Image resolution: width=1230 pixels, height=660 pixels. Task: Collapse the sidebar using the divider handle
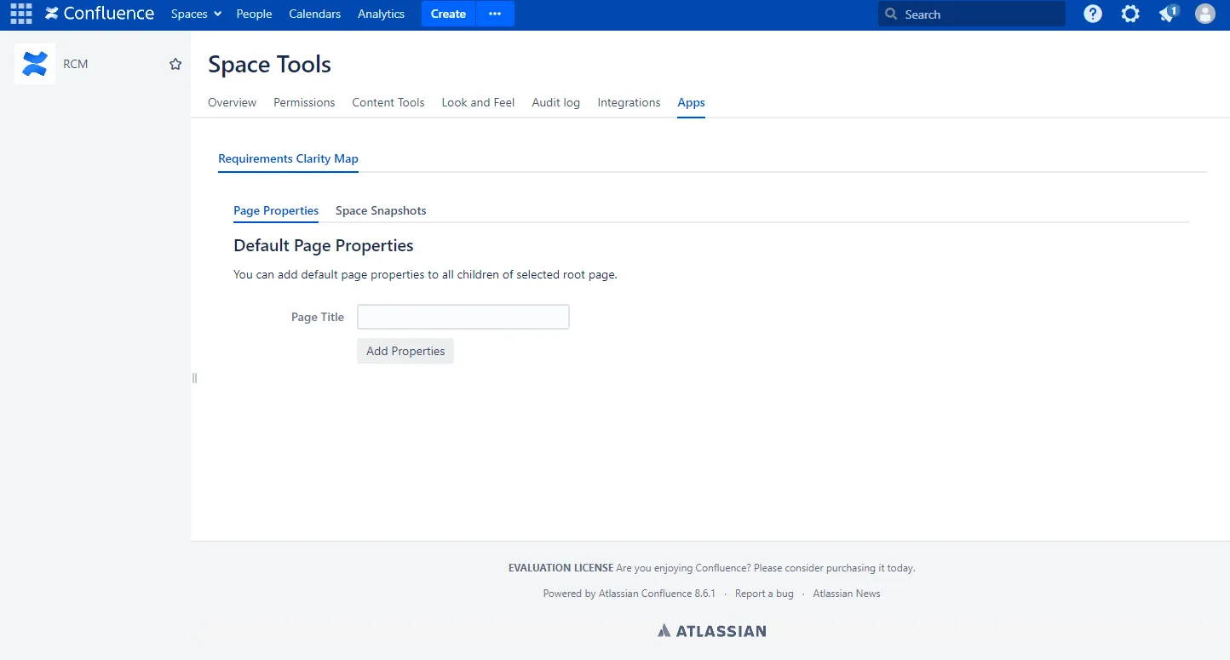[x=194, y=378]
